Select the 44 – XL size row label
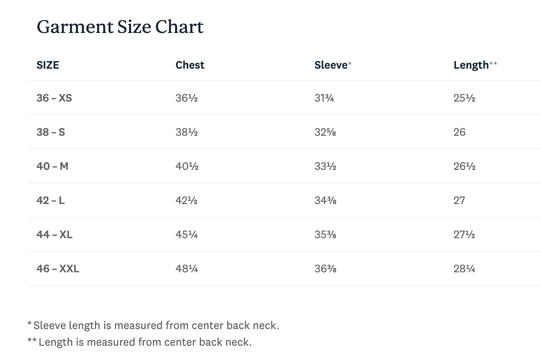Viewport: 541px width, 362px height. [x=54, y=235]
